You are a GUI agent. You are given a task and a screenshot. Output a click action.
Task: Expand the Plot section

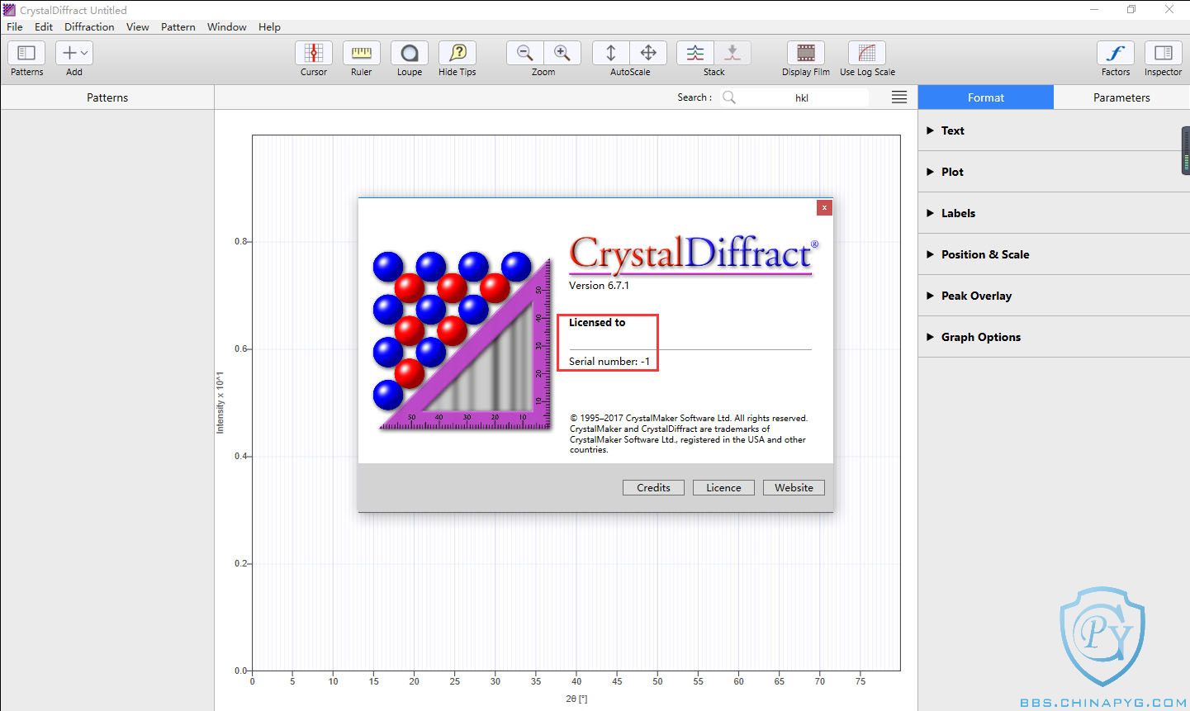(x=1054, y=172)
